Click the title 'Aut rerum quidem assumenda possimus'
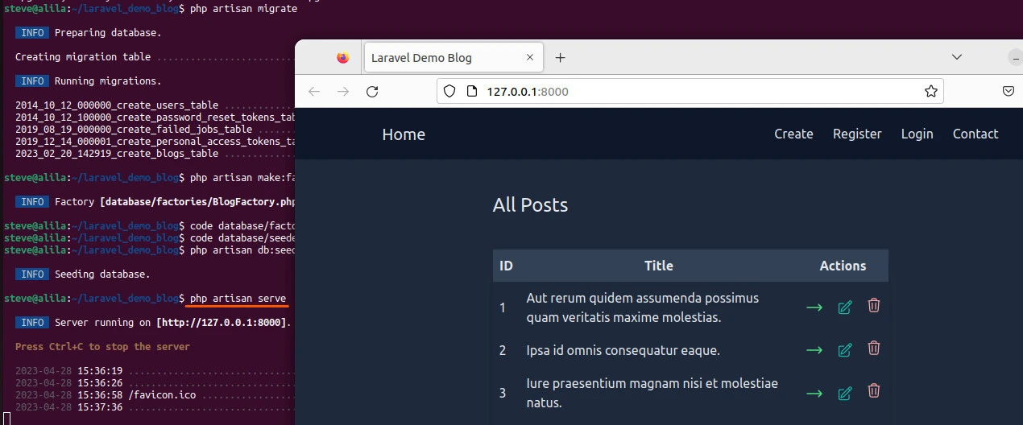Screen dimensions: 1023x425 pos(643,298)
